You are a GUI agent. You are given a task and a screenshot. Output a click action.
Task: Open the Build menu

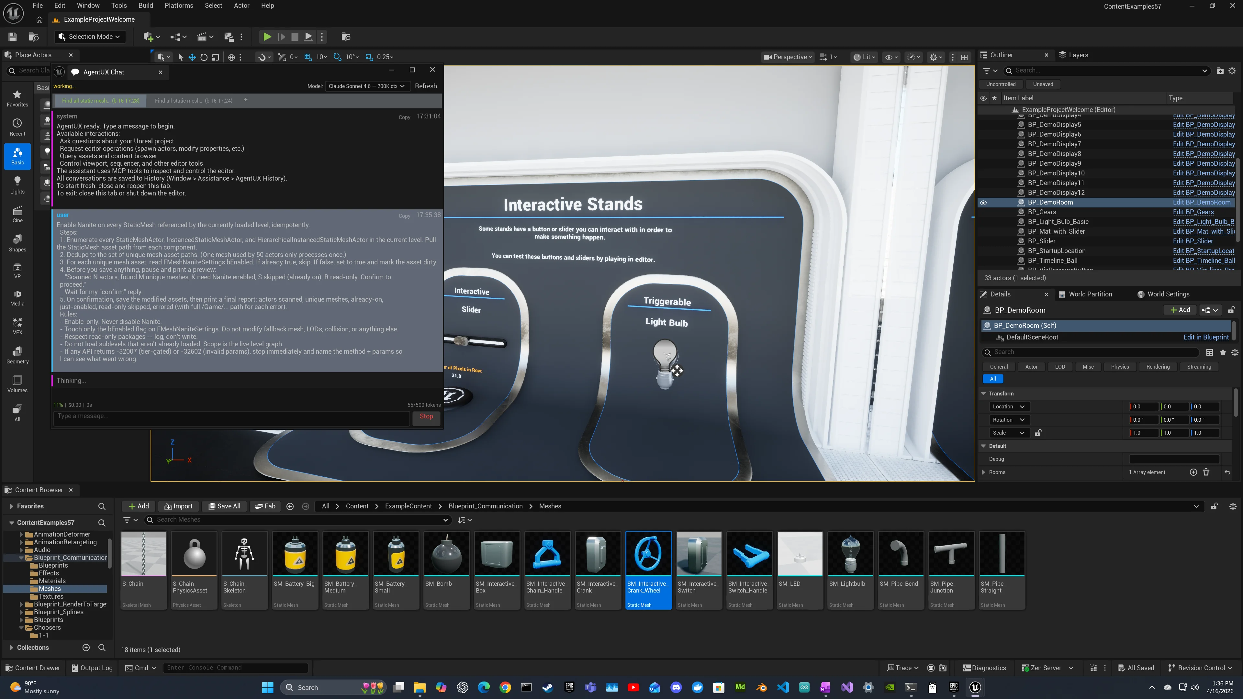click(145, 5)
